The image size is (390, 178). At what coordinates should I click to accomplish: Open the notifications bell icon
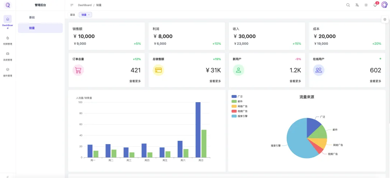tap(375, 5)
